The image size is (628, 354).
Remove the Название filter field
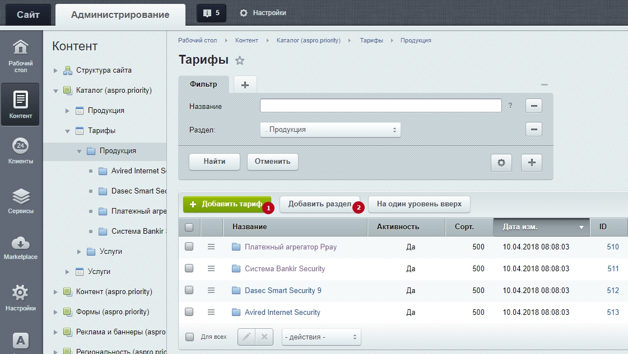pyautogui.click(x=533, y=106)
